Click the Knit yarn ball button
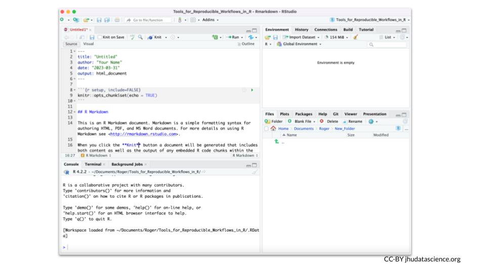The width and height of the screenshot is (486, 273). (x=155, y=37)
